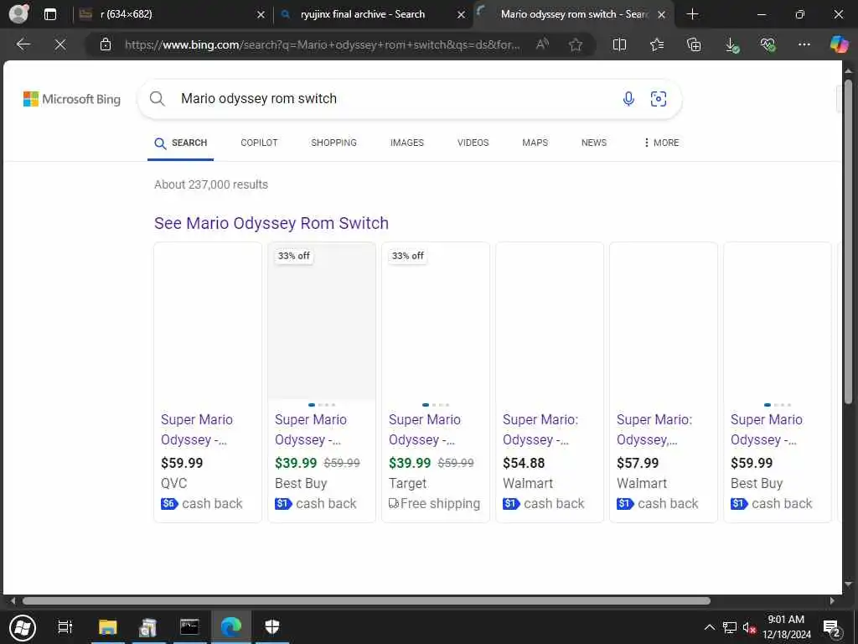Click the Microsoft Bing logo
The image size is (858, 644).
coord(72,99)
